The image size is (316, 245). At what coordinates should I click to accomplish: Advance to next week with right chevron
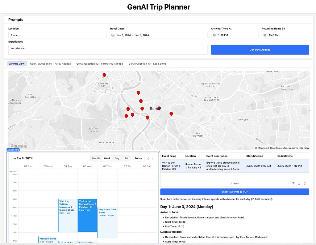153,158
